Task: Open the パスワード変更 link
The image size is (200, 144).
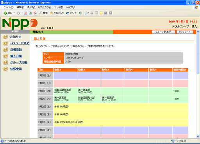Action: 20,43
